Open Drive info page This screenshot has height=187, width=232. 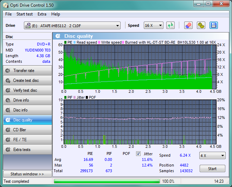27,100
